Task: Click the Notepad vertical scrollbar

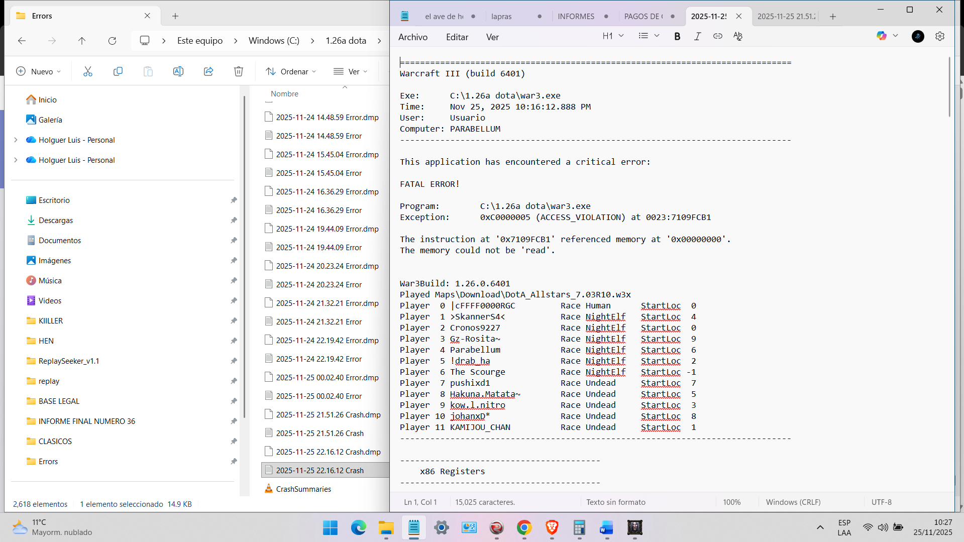Action: pos(949,87)
